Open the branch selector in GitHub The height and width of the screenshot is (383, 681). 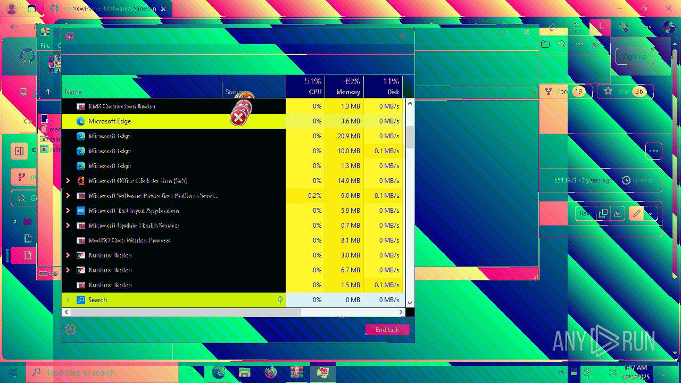[x=24, y=177]
